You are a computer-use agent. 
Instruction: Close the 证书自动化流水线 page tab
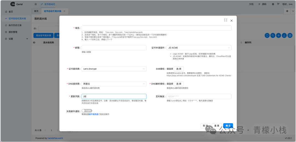(64, 11)
